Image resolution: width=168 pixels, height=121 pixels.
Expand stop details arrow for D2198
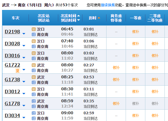click(24, 34)
